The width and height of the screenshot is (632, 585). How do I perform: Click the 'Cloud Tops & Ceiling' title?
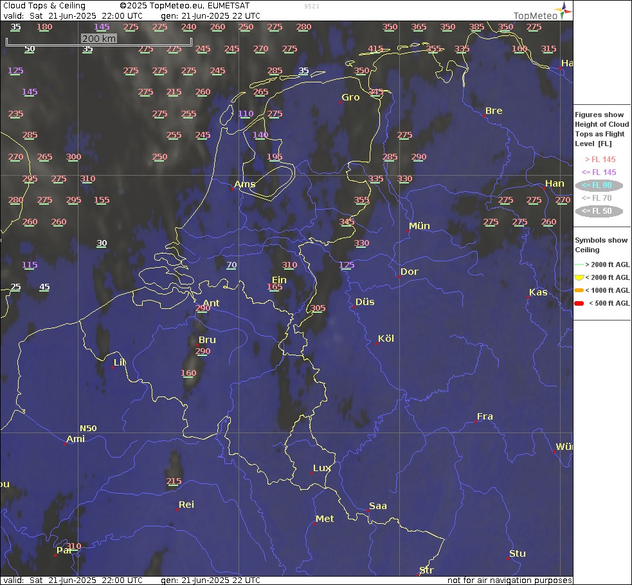tap(44, 6)
